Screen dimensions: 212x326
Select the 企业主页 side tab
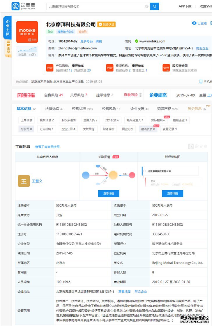tap(8, 28)
